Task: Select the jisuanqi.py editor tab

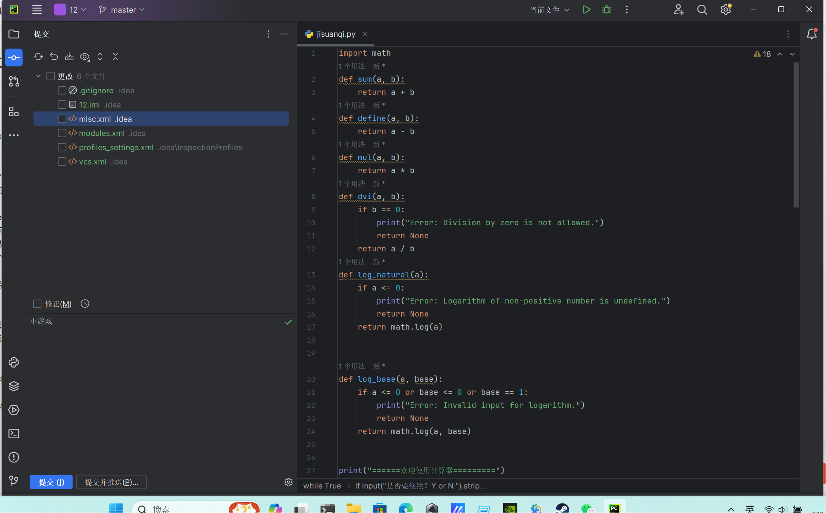Action: [336, 34]
